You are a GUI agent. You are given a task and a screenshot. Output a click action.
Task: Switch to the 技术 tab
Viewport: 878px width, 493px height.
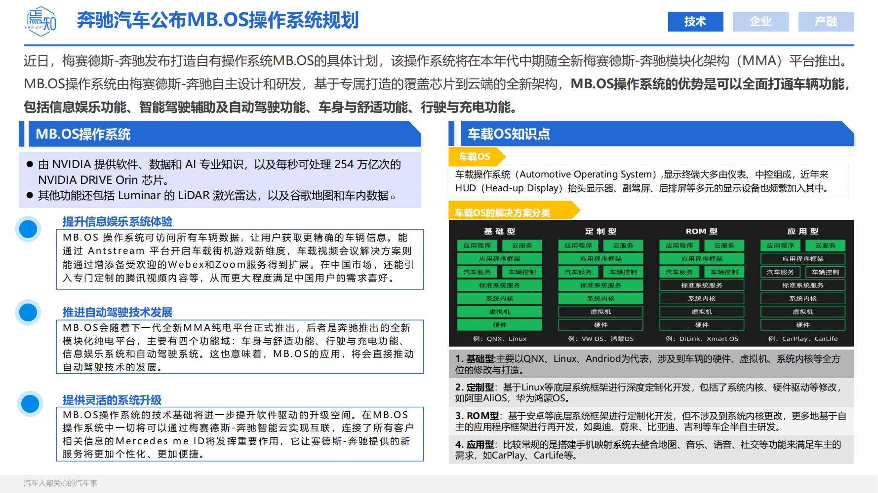pos(695,22)
